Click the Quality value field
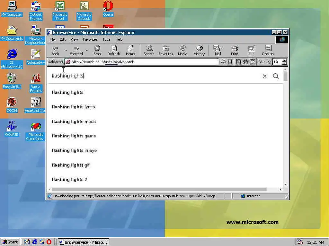This screenshot has height=246, width=329. click(277, 62)
